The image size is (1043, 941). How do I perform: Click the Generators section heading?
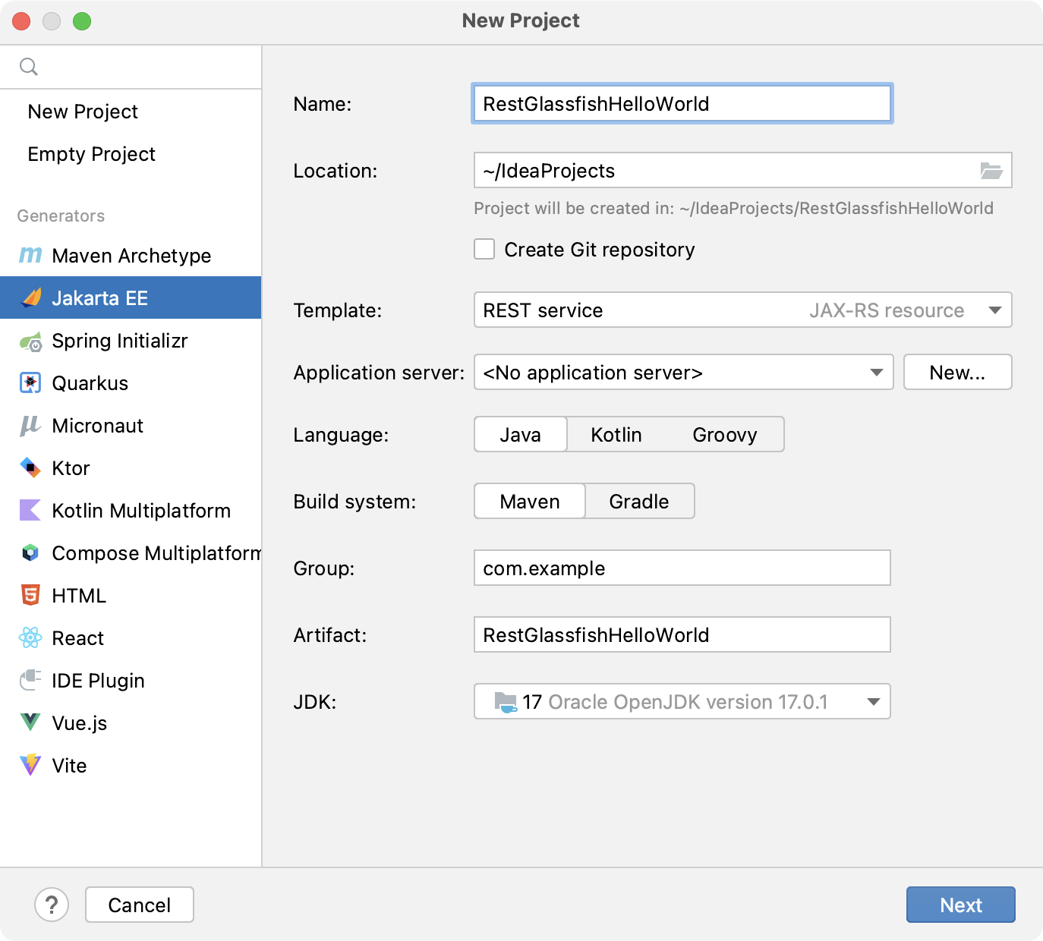(61, 216)
